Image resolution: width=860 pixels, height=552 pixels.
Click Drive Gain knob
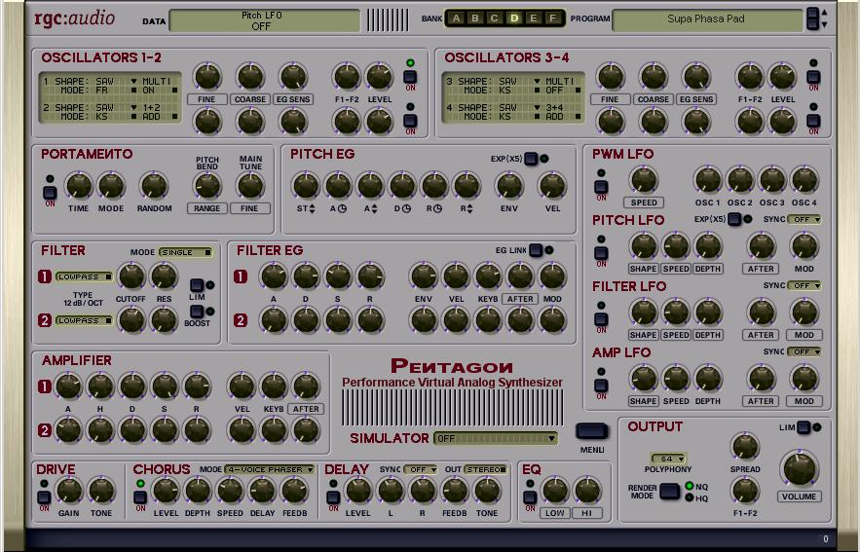coord(69,491)
